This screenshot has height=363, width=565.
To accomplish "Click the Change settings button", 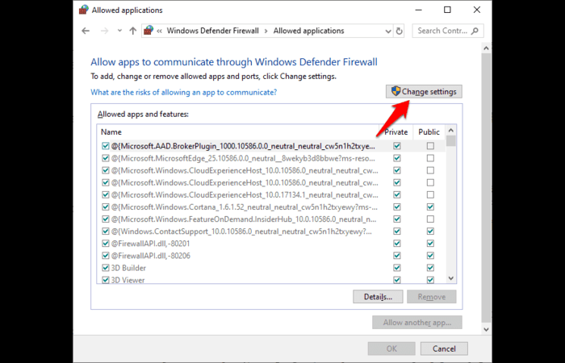I will 424,91.
